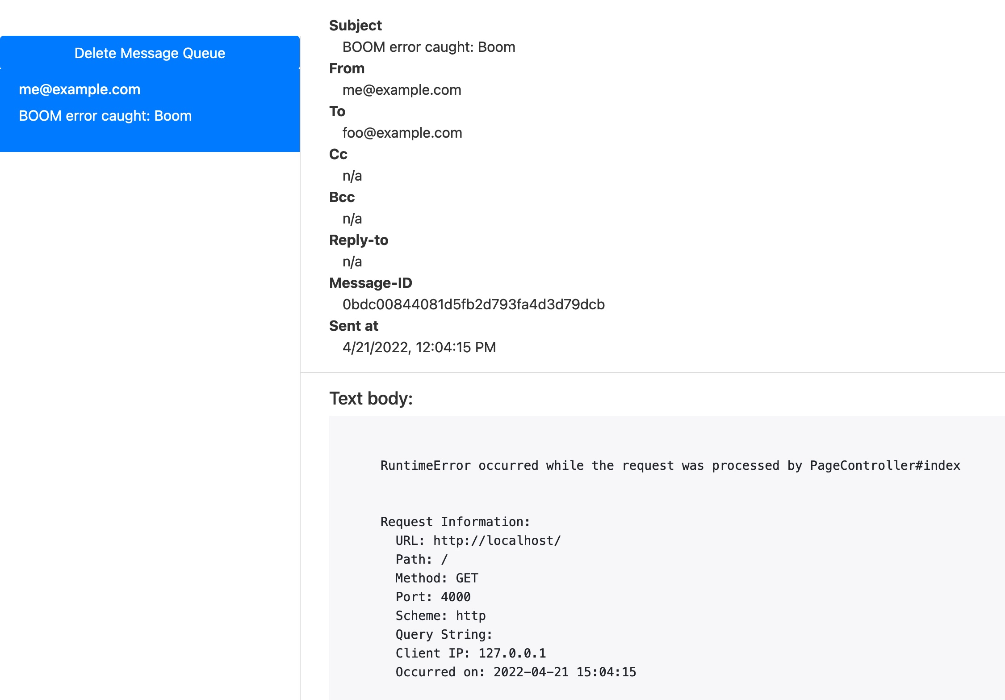Click the 'Client IP: 127.0.0.1' line
The width and height of the screenshot is (1005, 700).
pos(471,653)
